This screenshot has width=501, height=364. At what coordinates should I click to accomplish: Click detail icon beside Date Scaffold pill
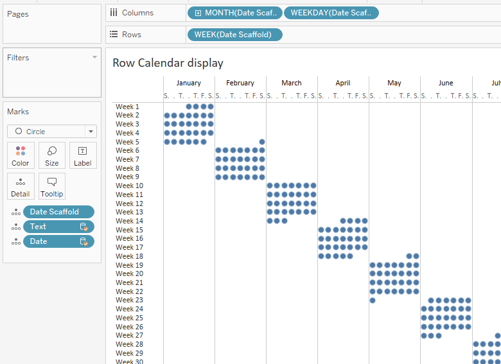click(16, 212)
